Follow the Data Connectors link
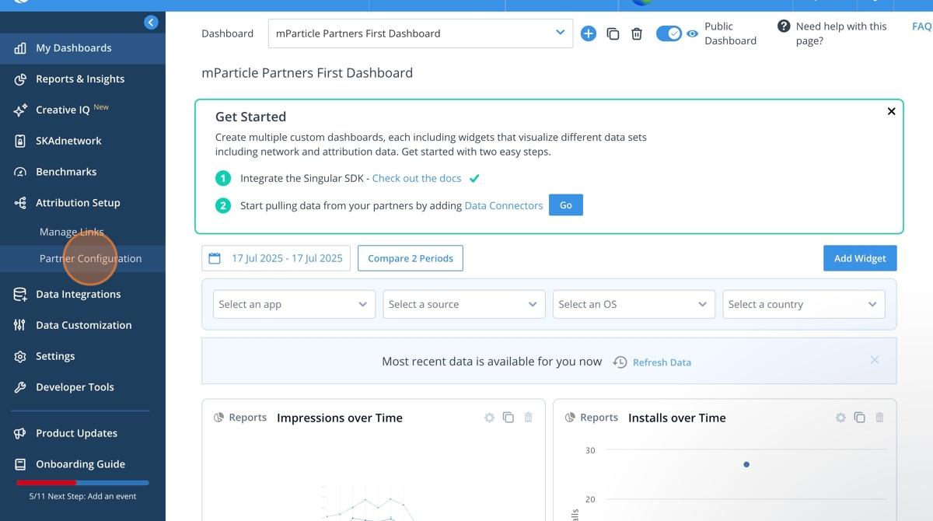This screenshot has height=521, width=933. point(504,205)
